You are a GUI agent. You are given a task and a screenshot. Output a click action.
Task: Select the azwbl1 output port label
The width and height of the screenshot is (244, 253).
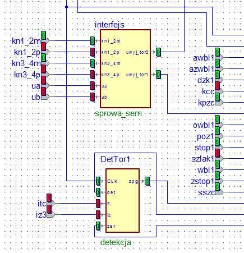[x=201, y=69]
